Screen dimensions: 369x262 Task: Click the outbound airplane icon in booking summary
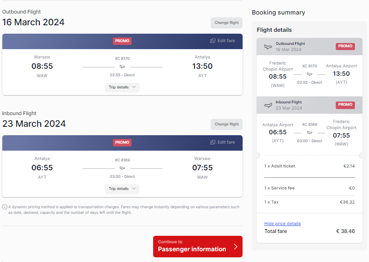[x=268, y=47]
